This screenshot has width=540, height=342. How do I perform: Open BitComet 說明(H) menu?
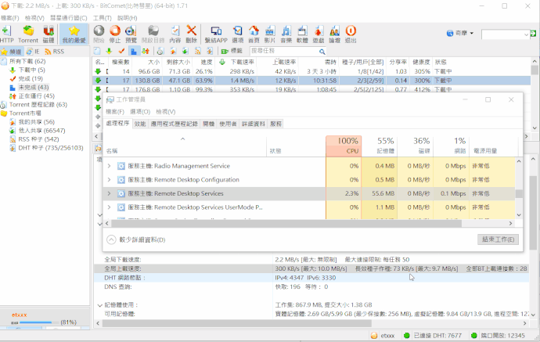127,18
